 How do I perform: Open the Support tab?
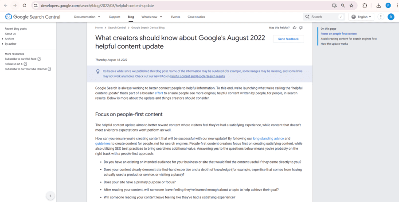114,17
